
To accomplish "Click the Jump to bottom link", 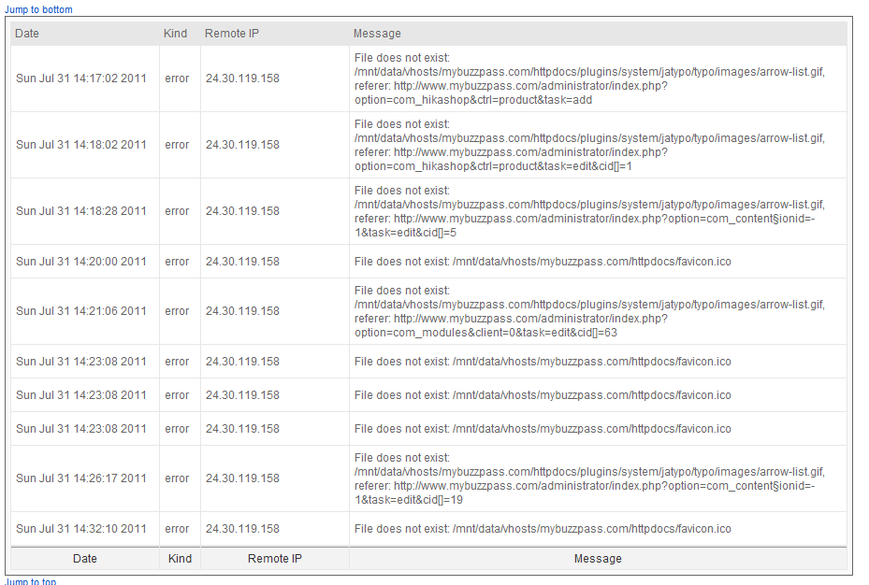I will [38, 9].
